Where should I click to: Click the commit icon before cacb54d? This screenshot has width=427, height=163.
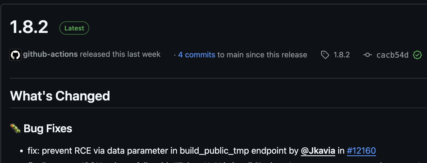coord(367,55)
